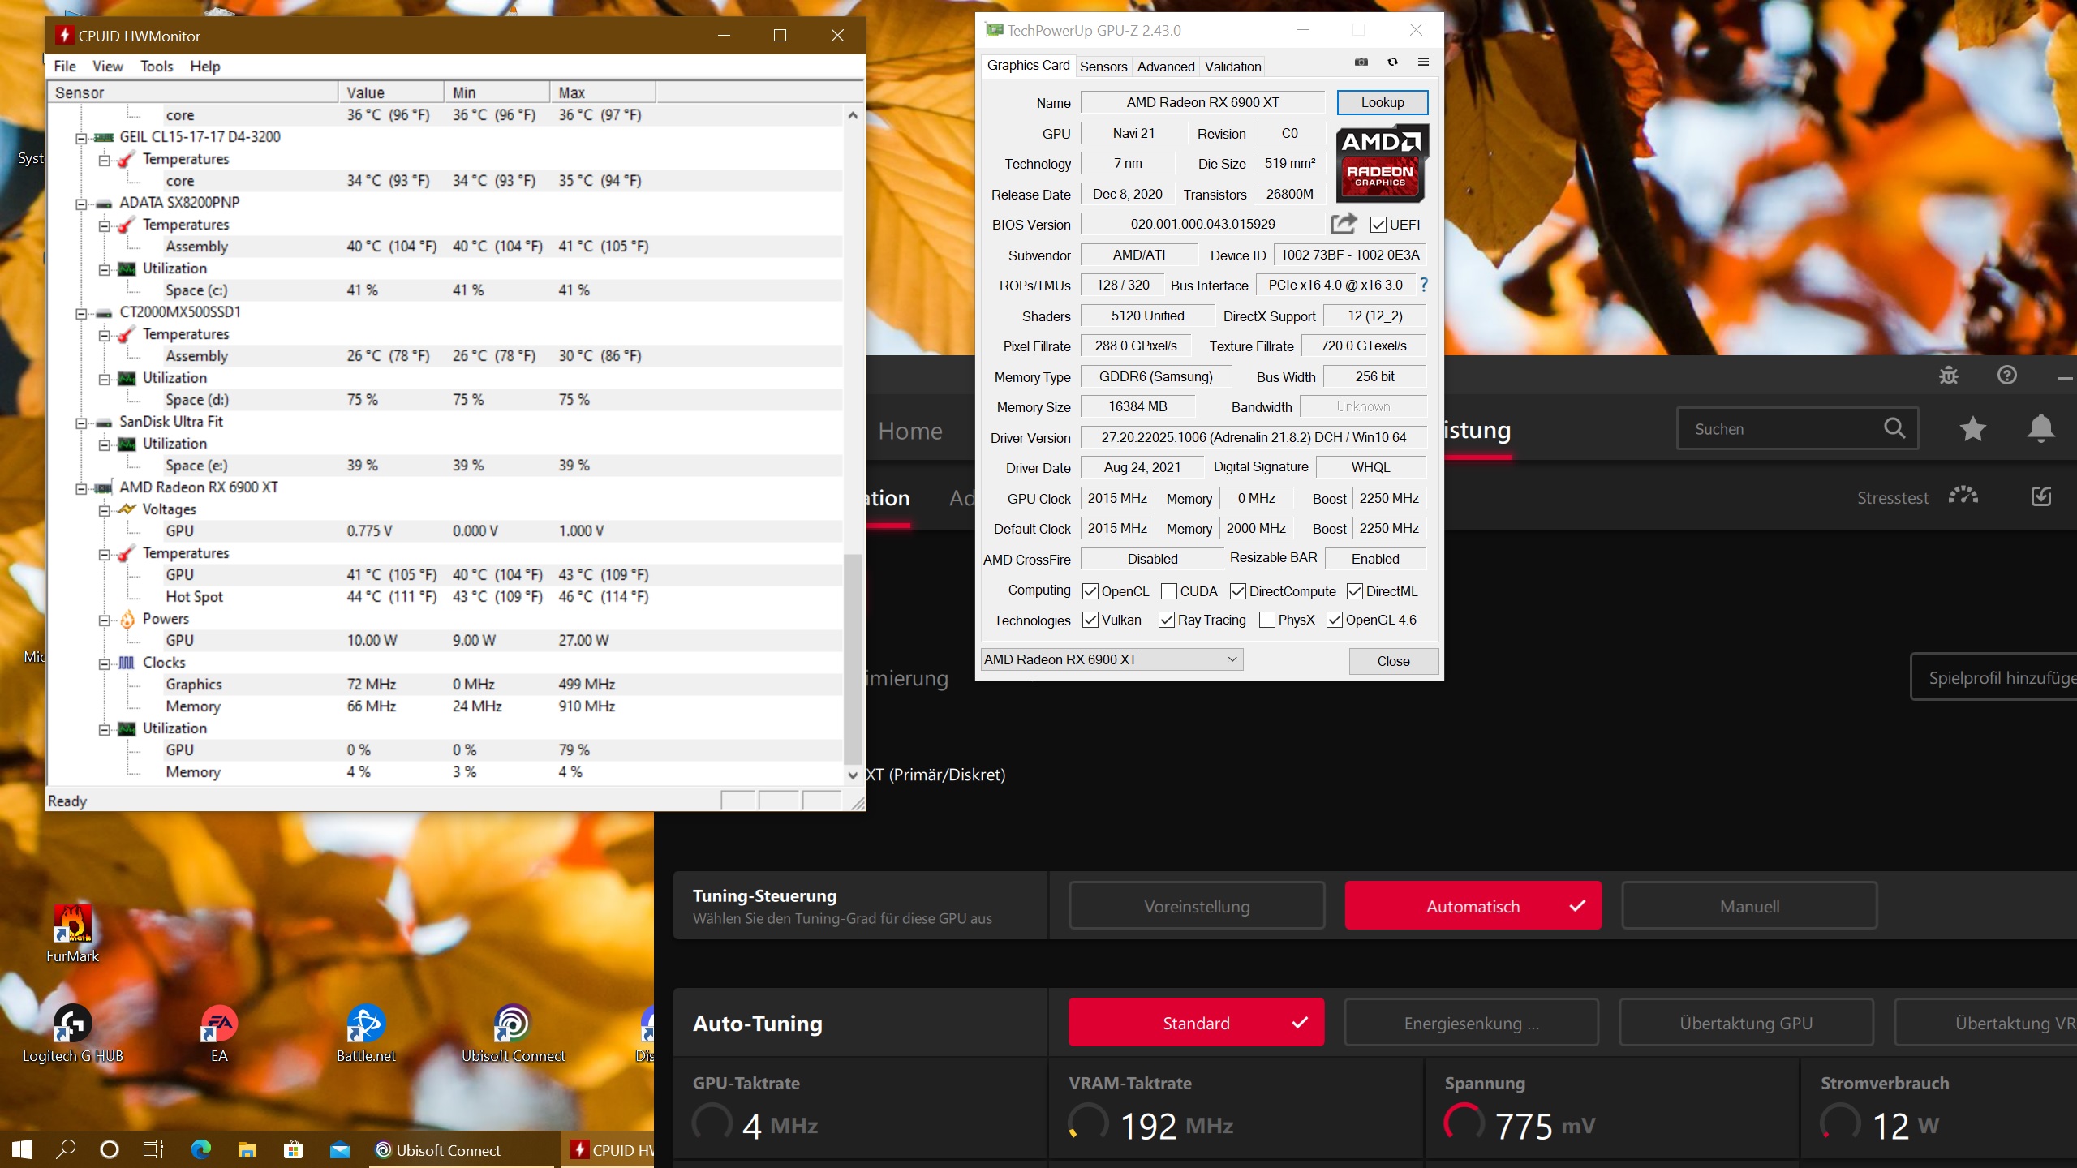This screenshot has width=2077, height=1168.
Task: Toggle the Ray Tracing checkbox
Action: coord(1167,620)
